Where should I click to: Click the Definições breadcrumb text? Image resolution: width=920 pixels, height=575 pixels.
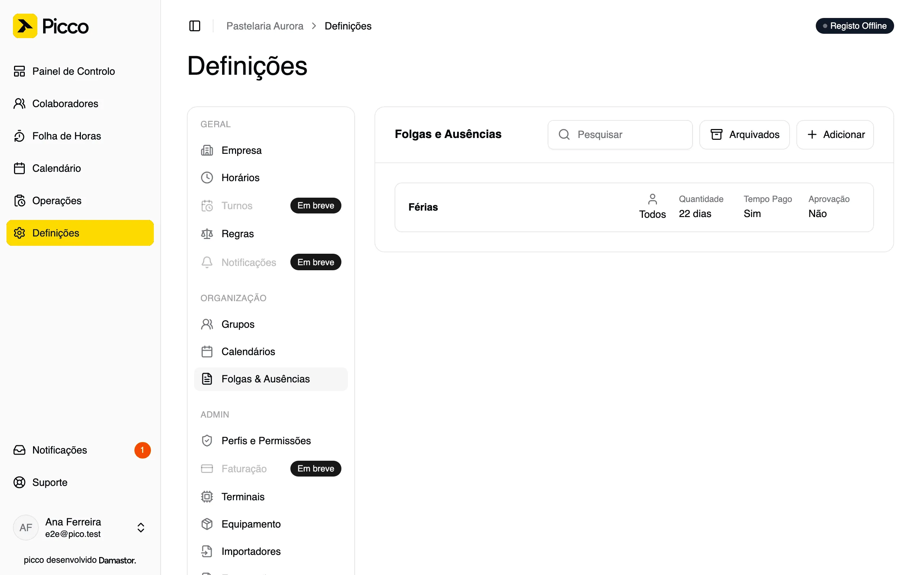point(348,26)
